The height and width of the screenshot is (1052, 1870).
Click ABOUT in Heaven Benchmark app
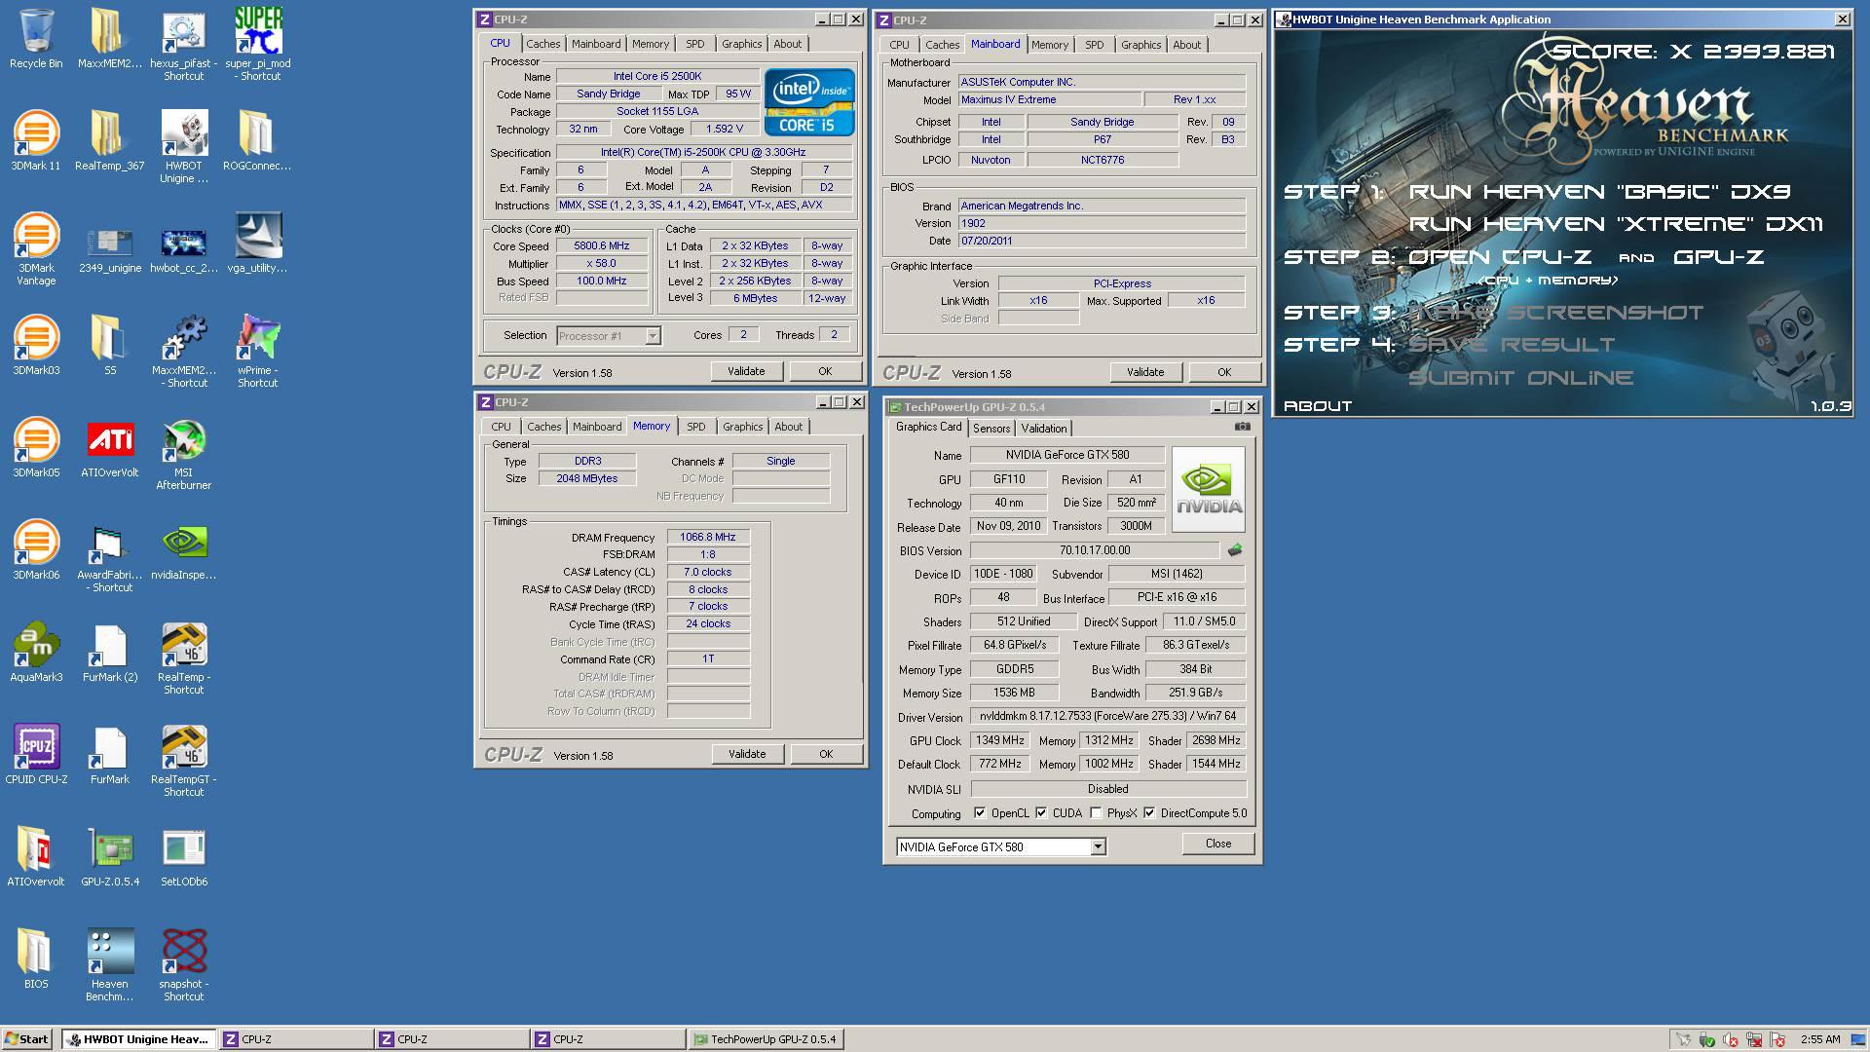tap(1318, 406)
